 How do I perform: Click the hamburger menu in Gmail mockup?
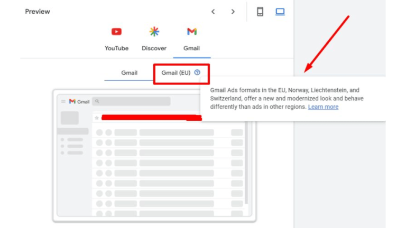tap(63, 101)
